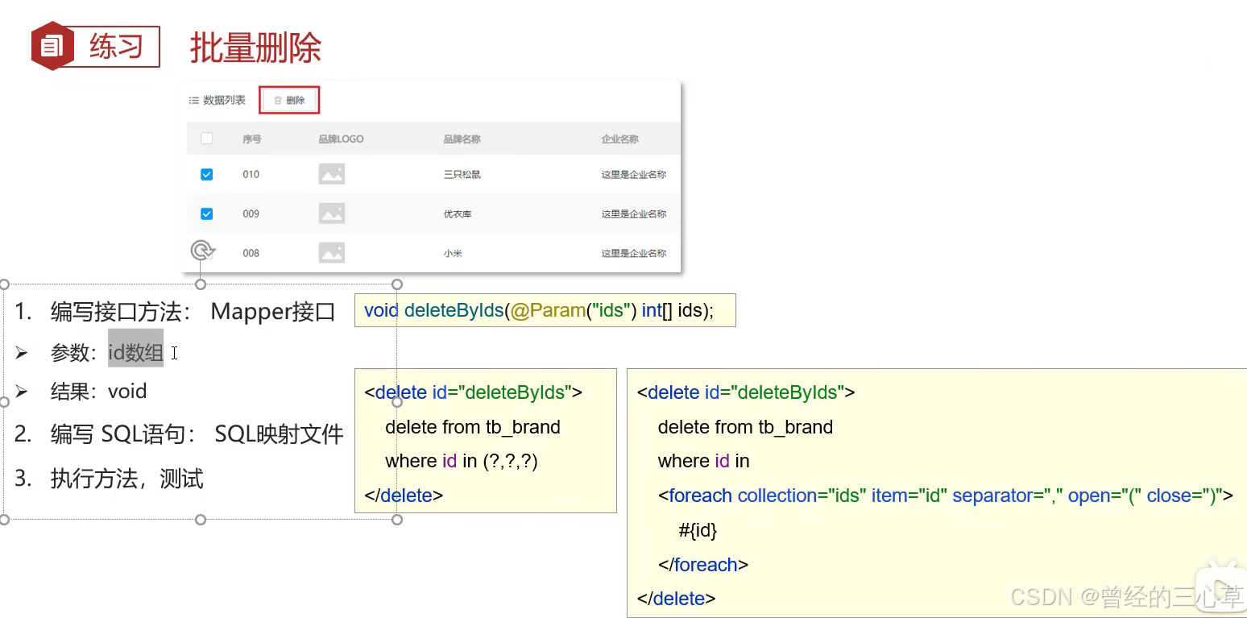Toggle the select-all checkbox in the table header
The height and width of the screenshot is (618, 1247).
(x=206, y=139)
